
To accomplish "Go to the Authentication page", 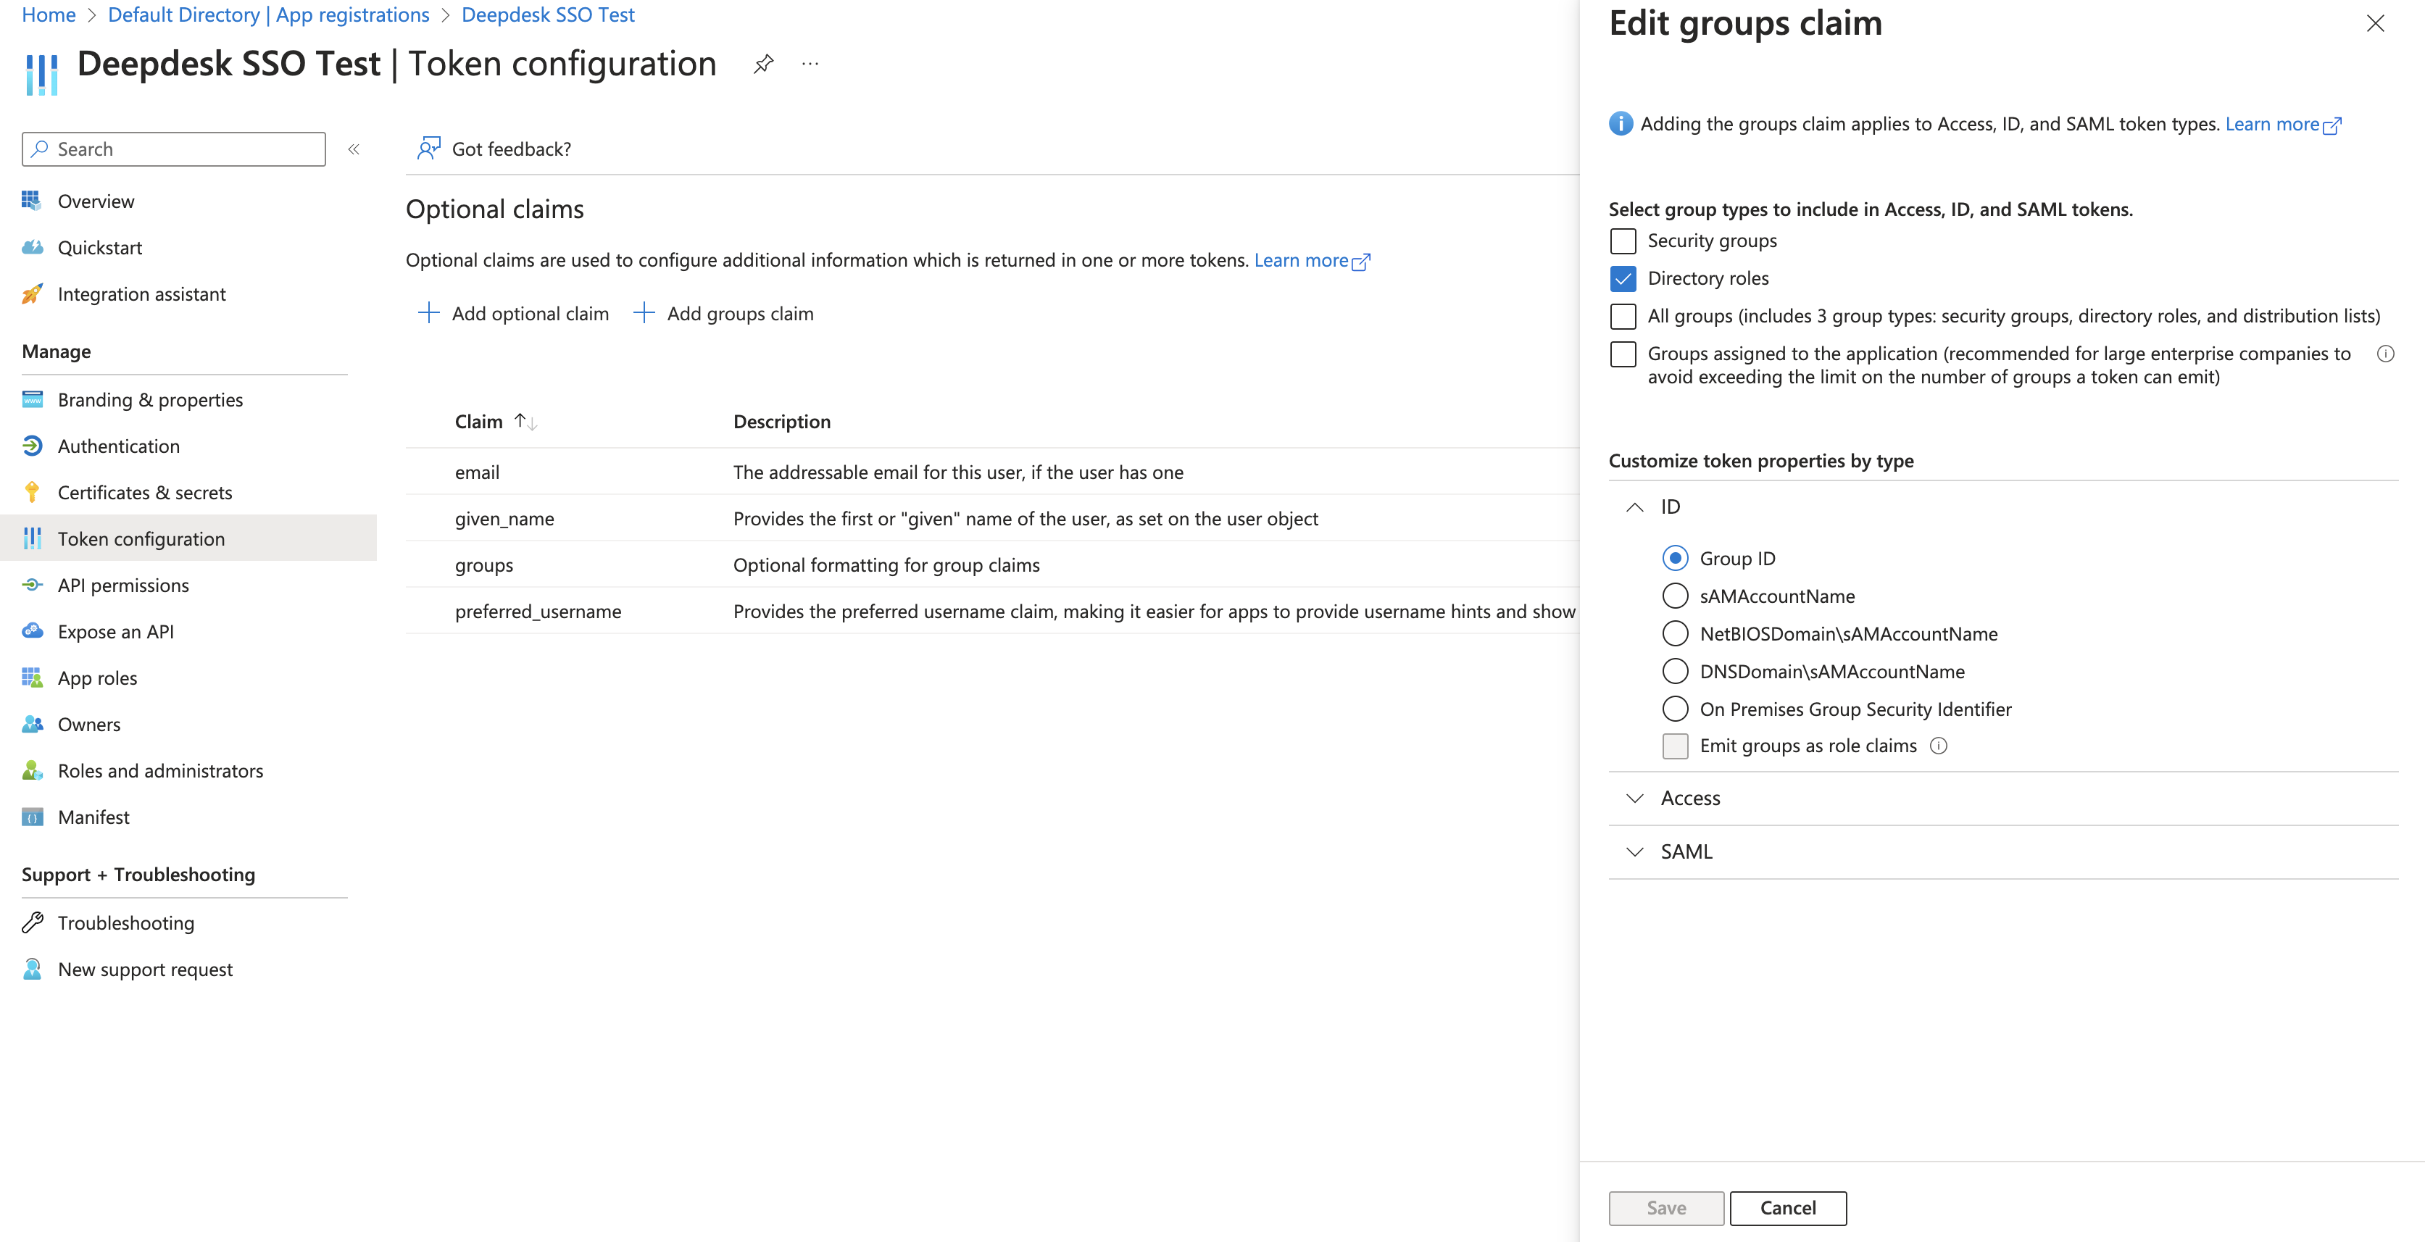I will (119, 445).
